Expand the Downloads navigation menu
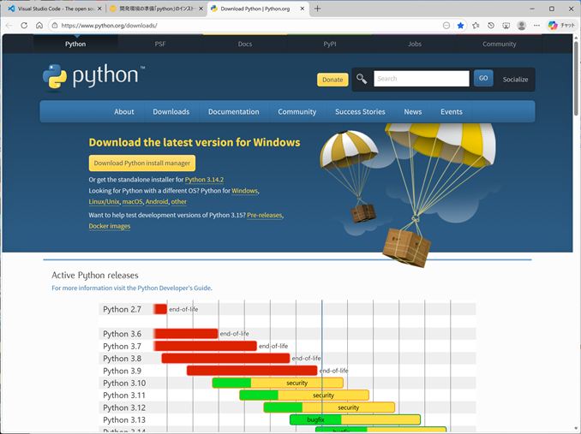The image size is (581, 434). tap(171, 111)
